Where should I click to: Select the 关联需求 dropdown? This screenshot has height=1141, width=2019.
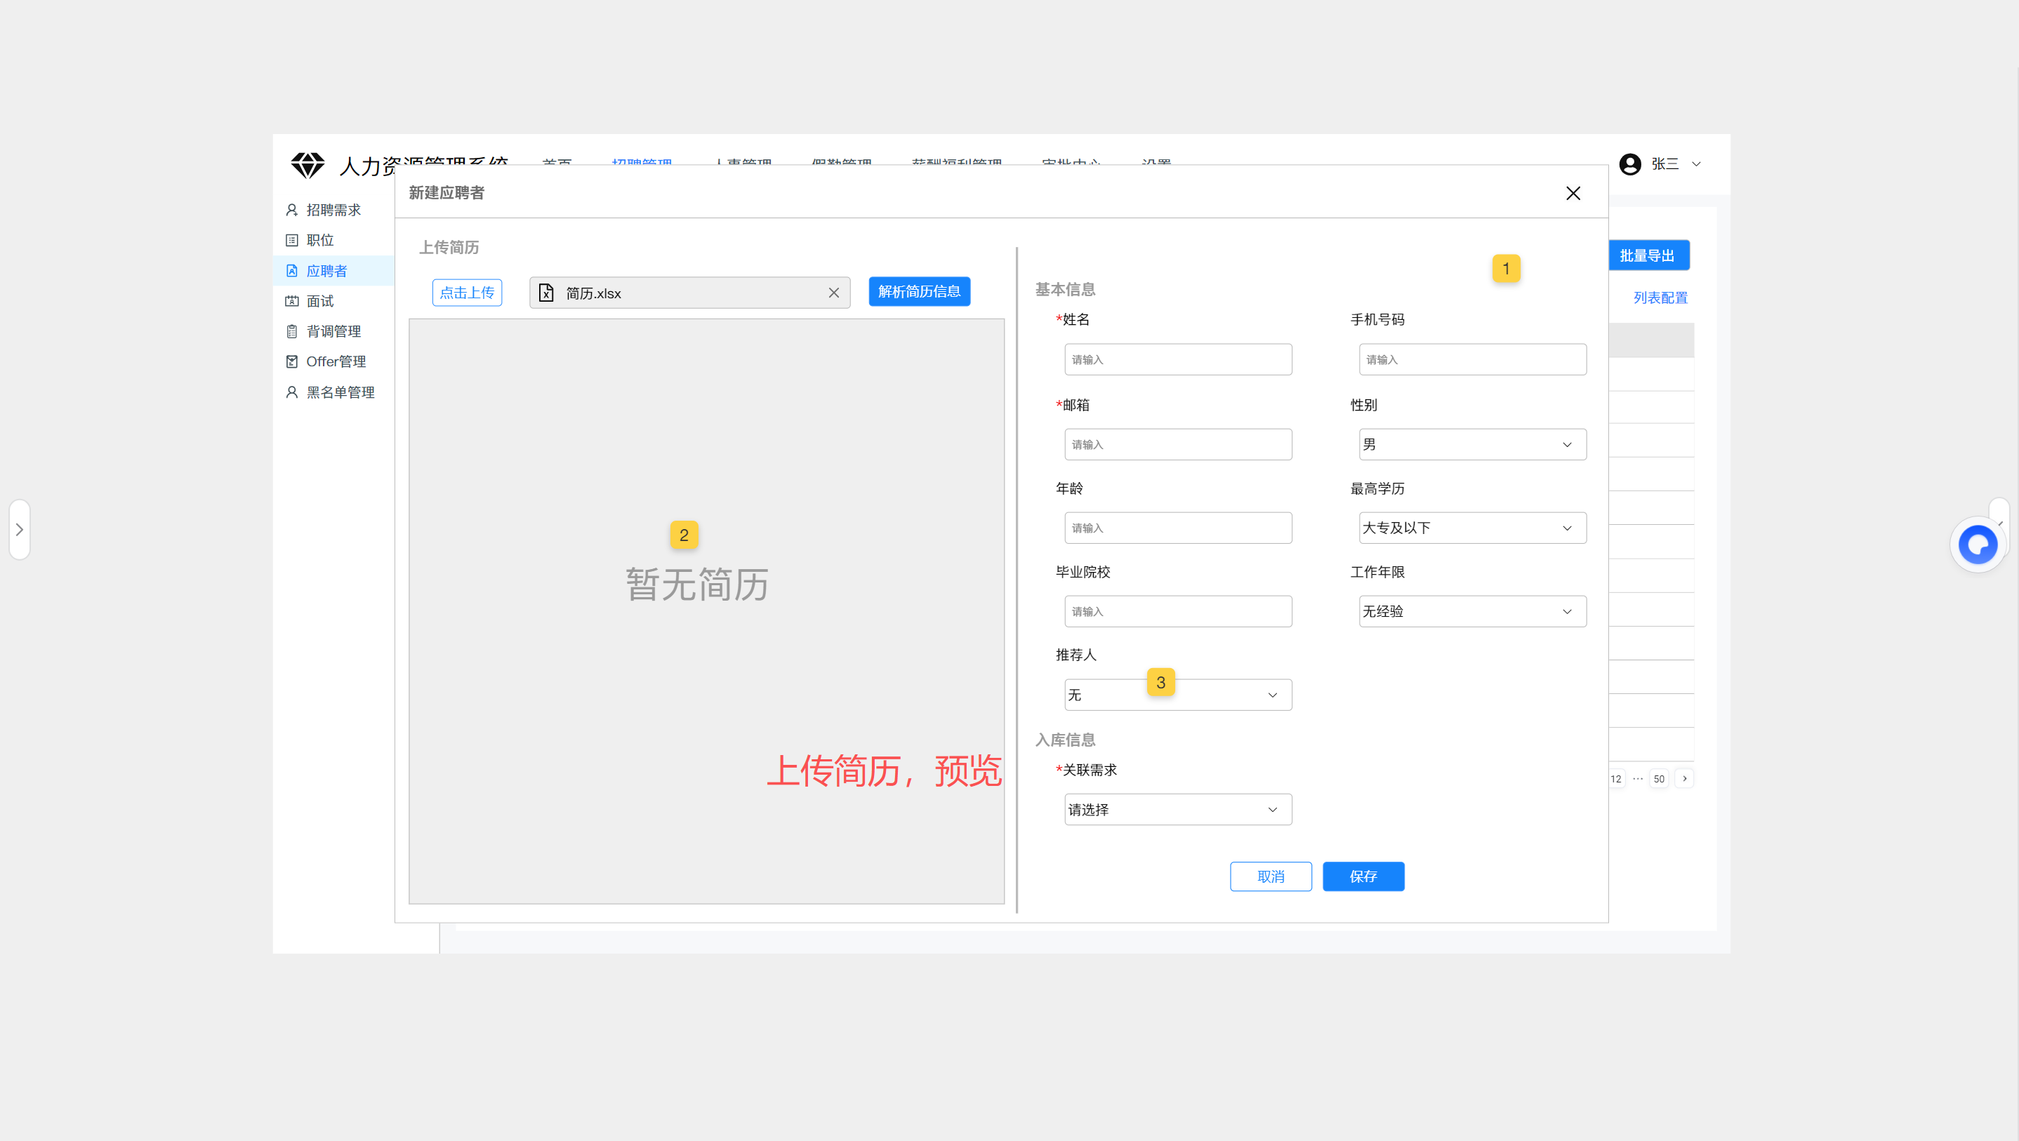coord(1177,810)
